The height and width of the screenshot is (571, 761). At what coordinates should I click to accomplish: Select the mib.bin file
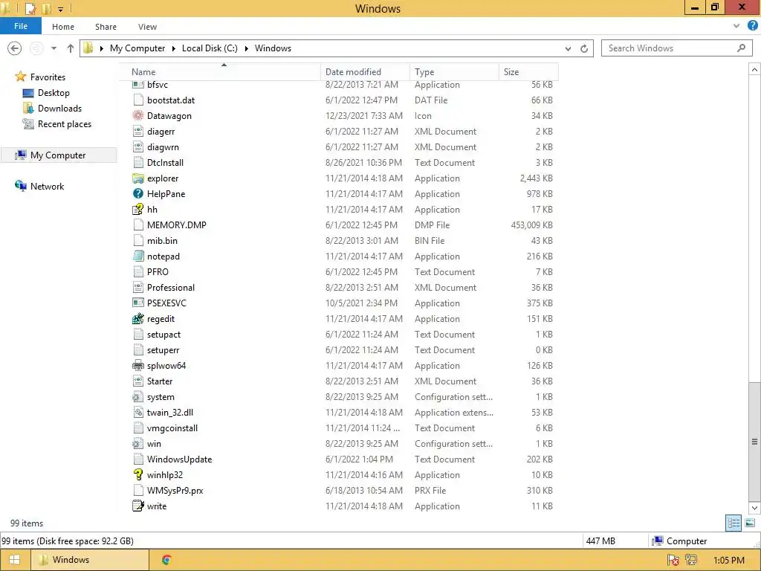tap(162, 240)
